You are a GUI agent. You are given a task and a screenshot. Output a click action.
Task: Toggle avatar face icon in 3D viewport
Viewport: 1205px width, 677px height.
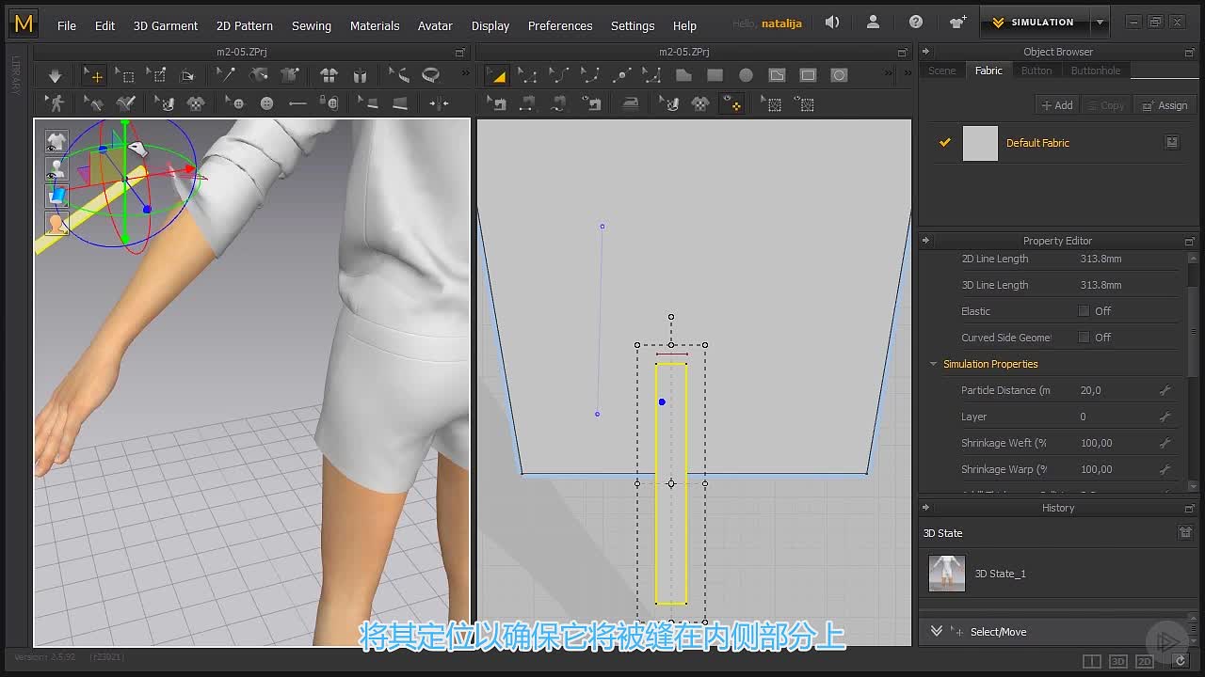click(56, 223)
